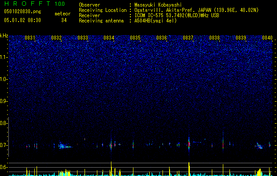Click observer name Masayuki Kobayashi

(x=158, y=5)
